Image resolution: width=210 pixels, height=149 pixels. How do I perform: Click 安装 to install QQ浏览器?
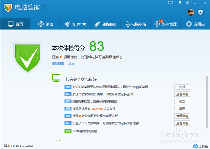(x=182, y=87)
